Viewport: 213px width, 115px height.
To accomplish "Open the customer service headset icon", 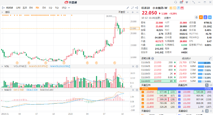I will (176, 2).
